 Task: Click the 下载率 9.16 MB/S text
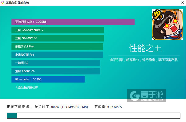[108, 107]
